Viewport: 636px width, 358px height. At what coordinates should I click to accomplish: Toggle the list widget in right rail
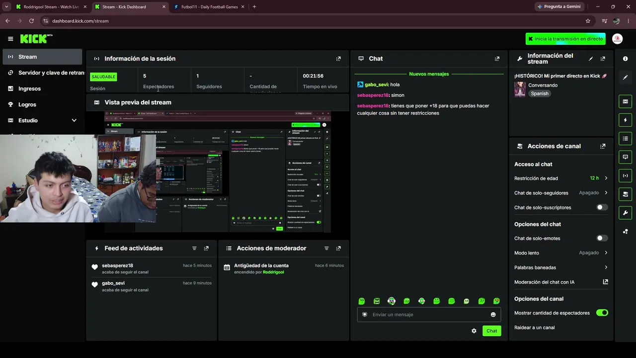click(x=625, y=139)
